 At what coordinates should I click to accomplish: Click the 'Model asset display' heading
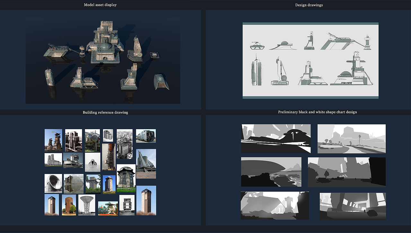(x=100, y=5)
